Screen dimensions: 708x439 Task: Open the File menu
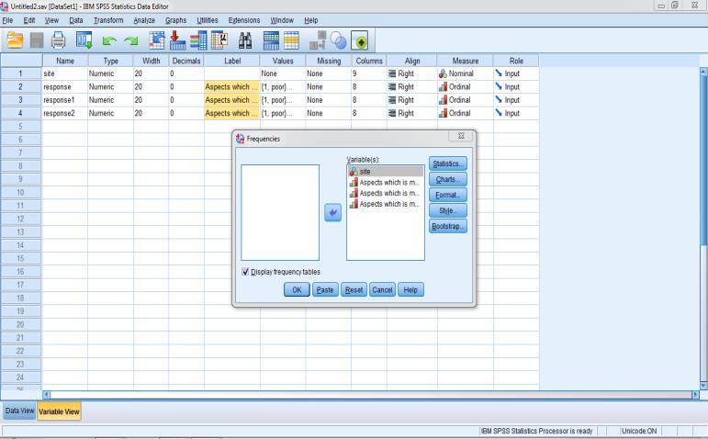click(7, 20)
